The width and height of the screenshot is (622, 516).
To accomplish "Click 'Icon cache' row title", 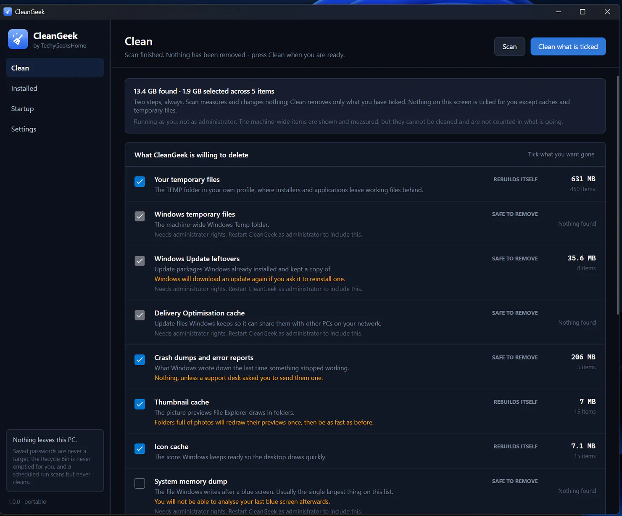I will coord(171,447).
